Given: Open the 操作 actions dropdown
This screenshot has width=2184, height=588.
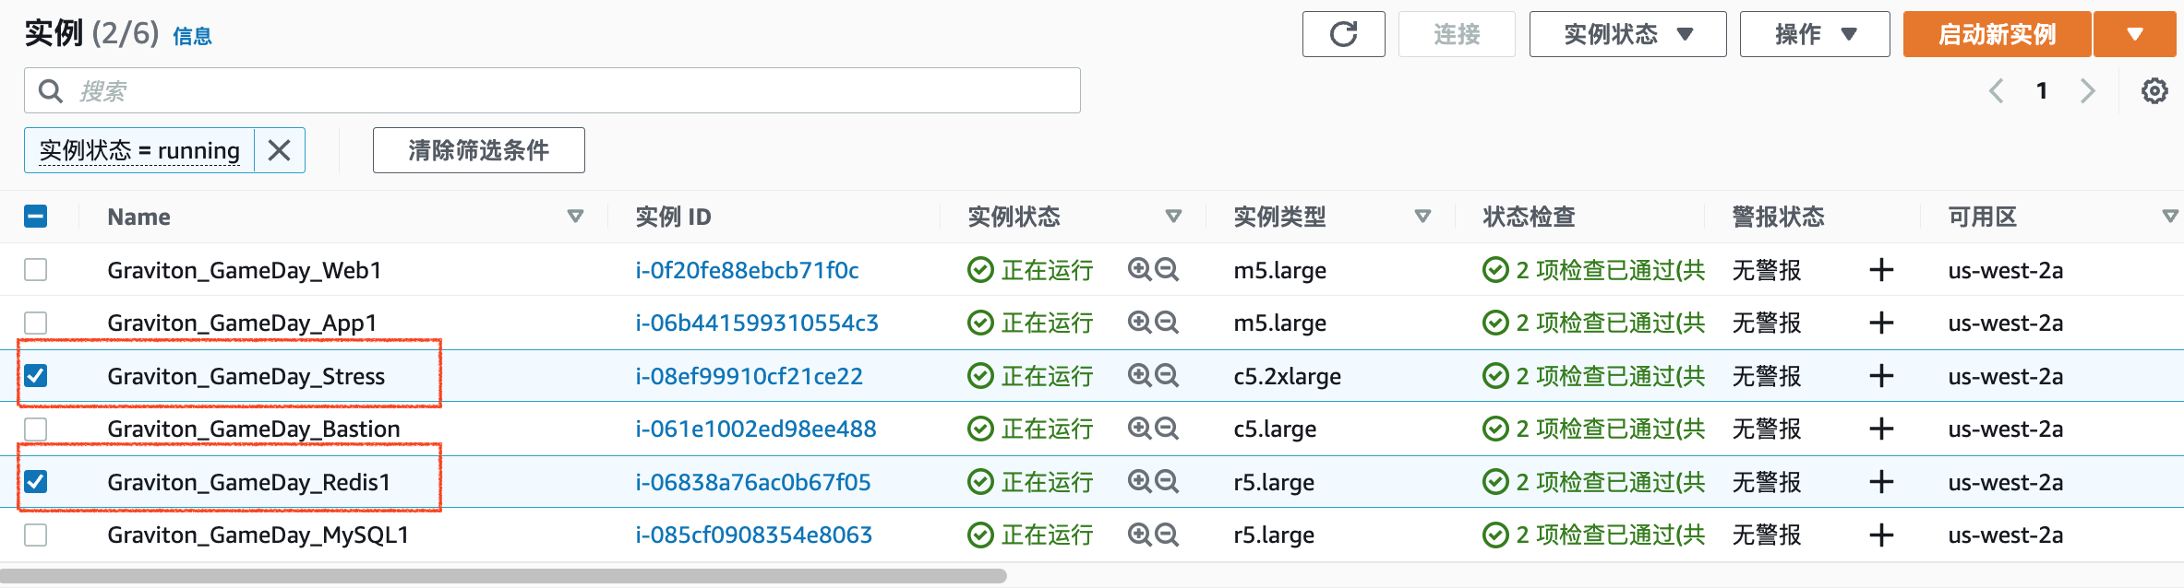Looking at the screenshot, I should pos(1814,35).
